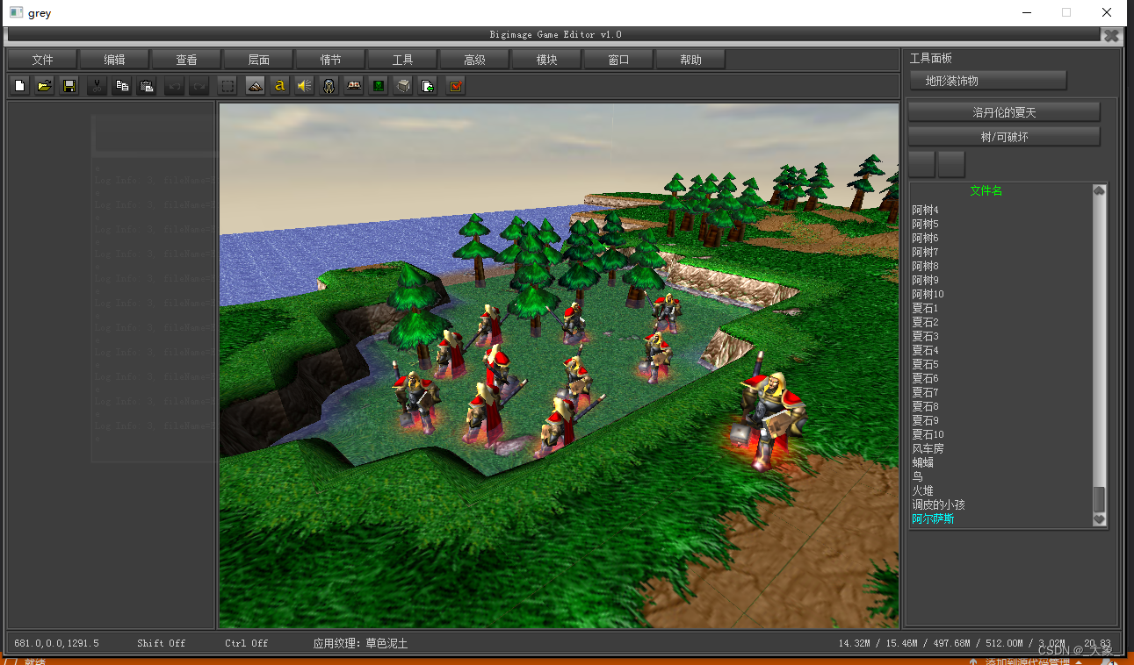Open the sound editor speaker icon
This screenshot has height=665, width=1134.
click(x=304, y=86)
